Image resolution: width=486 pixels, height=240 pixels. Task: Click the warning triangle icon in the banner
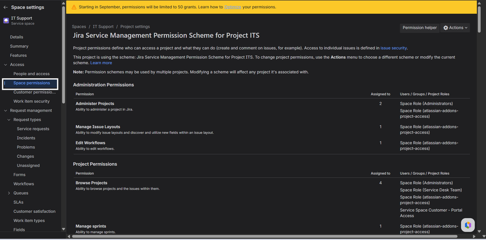(74, 7)
